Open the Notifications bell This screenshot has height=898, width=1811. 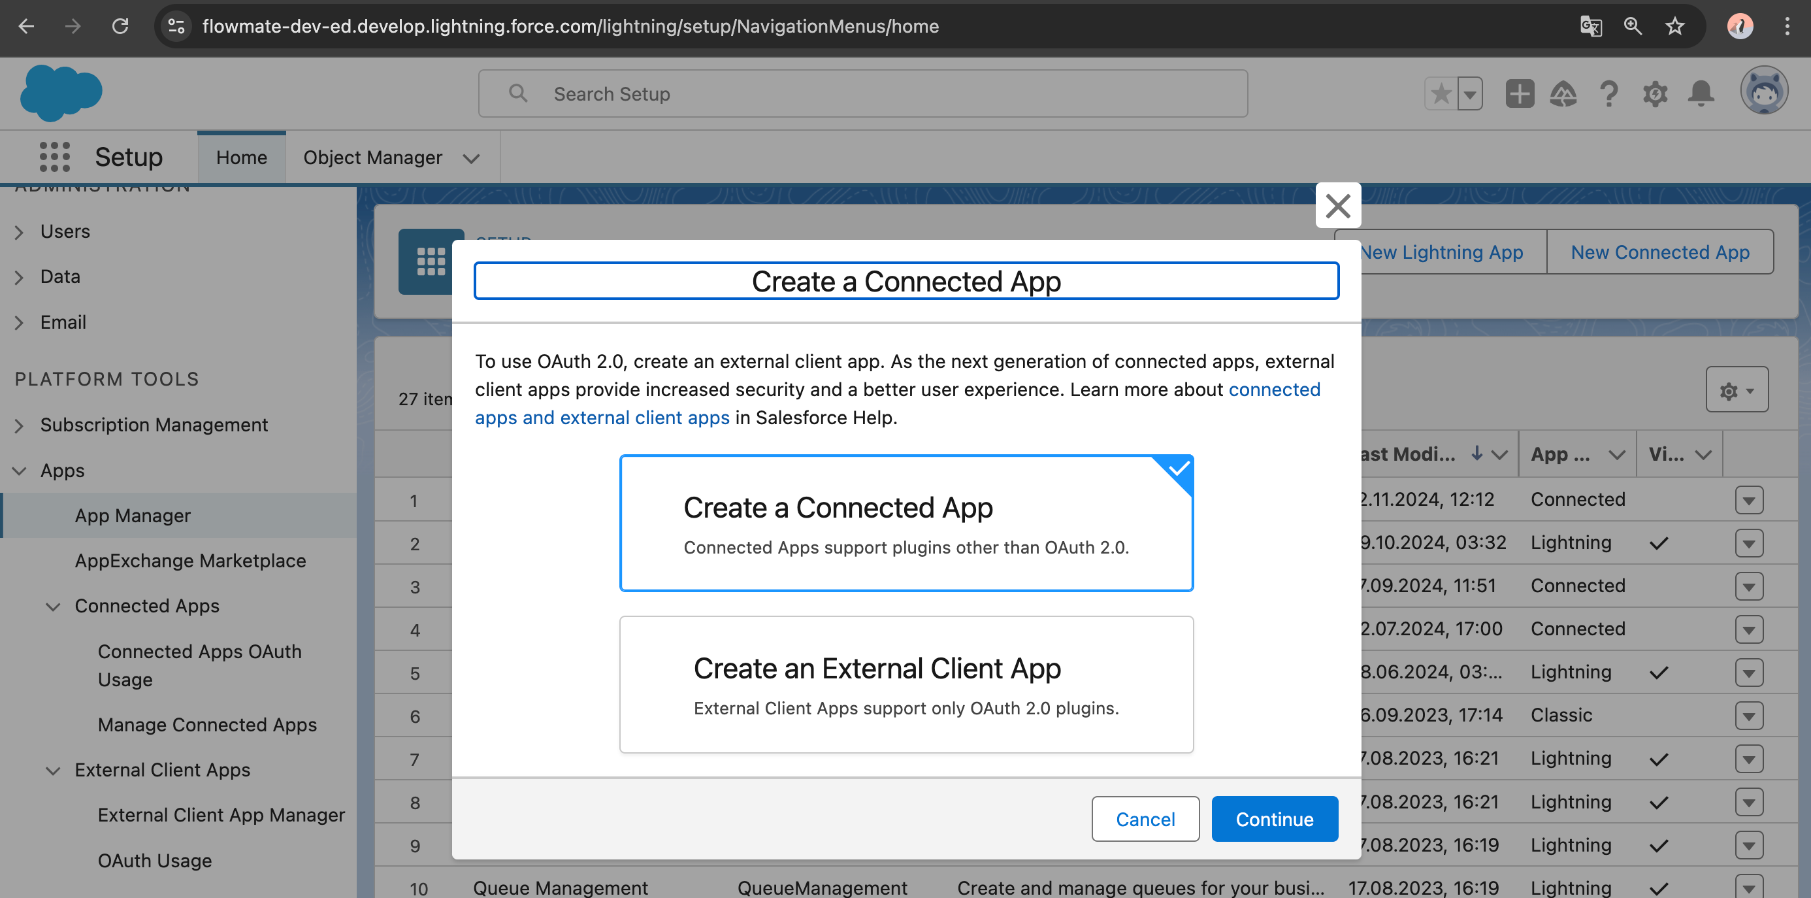[x=1701, y=93]
